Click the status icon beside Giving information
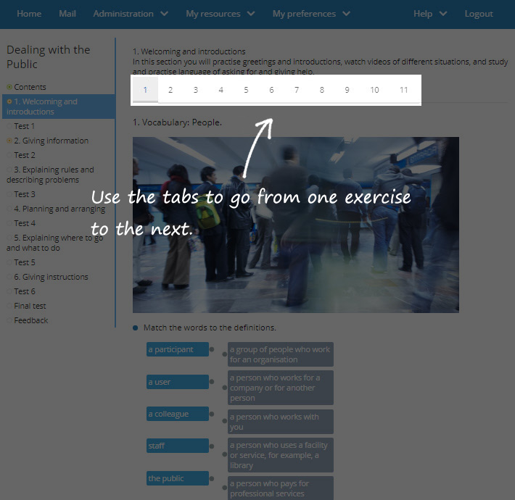Viewport: 515px width, 500px height. tap(9, 141)
